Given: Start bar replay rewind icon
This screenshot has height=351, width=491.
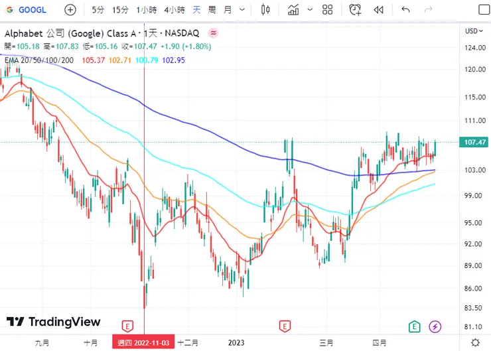Looking at the screenshot, I should tap(379, 10).
